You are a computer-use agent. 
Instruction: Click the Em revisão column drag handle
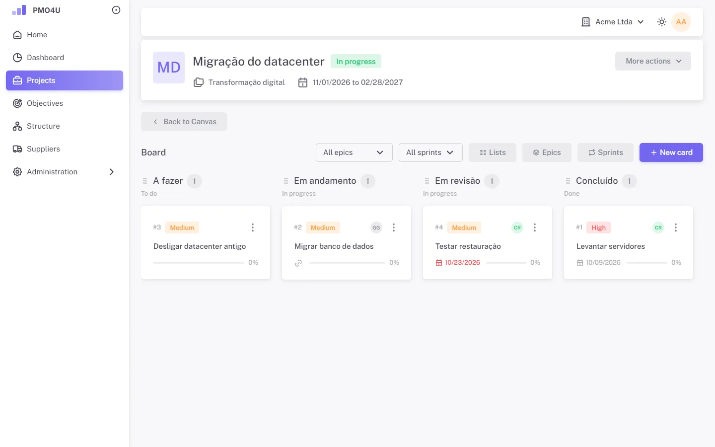[x=427, y=181]
